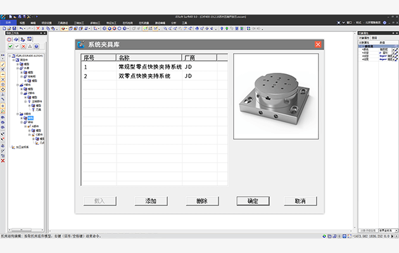The height and width of the screenshot is (253, 399).
Task: Click the Paste toolbar icon
Action: pyautogui.click(x=53, y=28)
